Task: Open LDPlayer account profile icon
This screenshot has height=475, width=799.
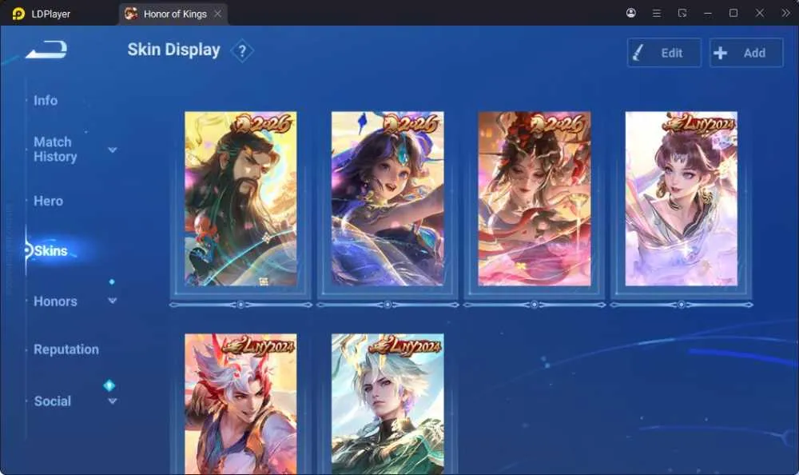Action: [x=631, y=13]
